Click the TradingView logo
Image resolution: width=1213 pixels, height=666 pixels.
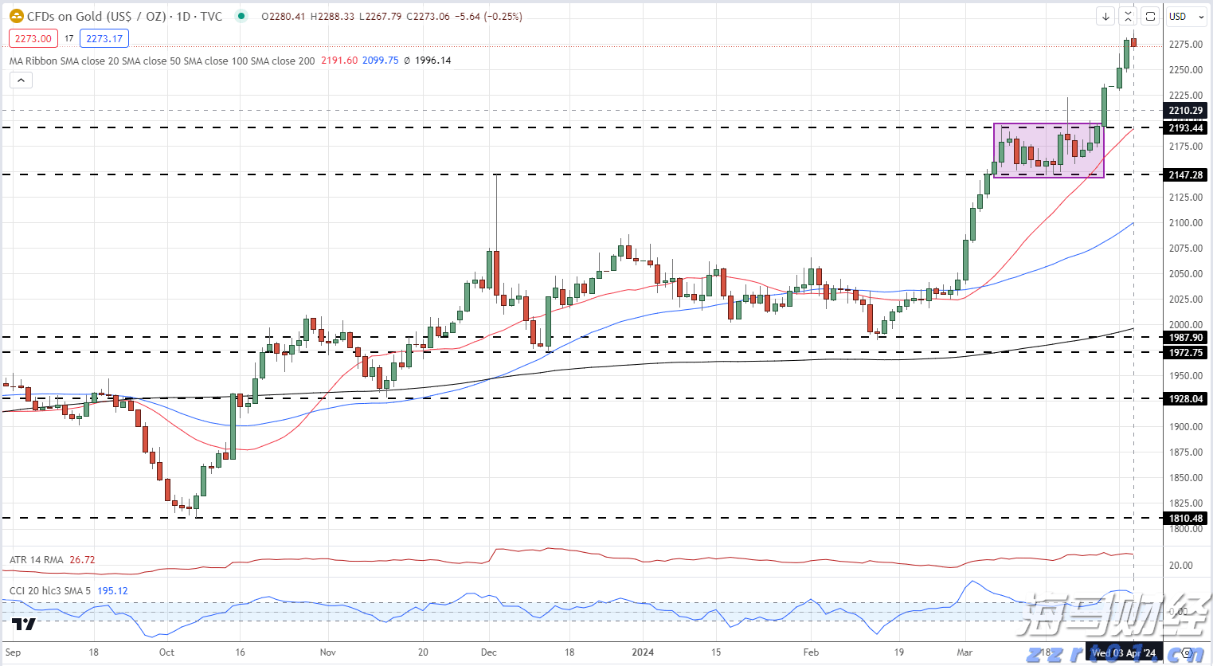tap(24, 624)
